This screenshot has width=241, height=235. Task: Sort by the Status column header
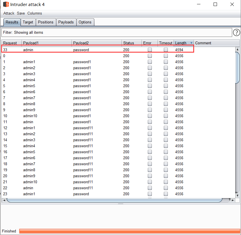point(132,43)
